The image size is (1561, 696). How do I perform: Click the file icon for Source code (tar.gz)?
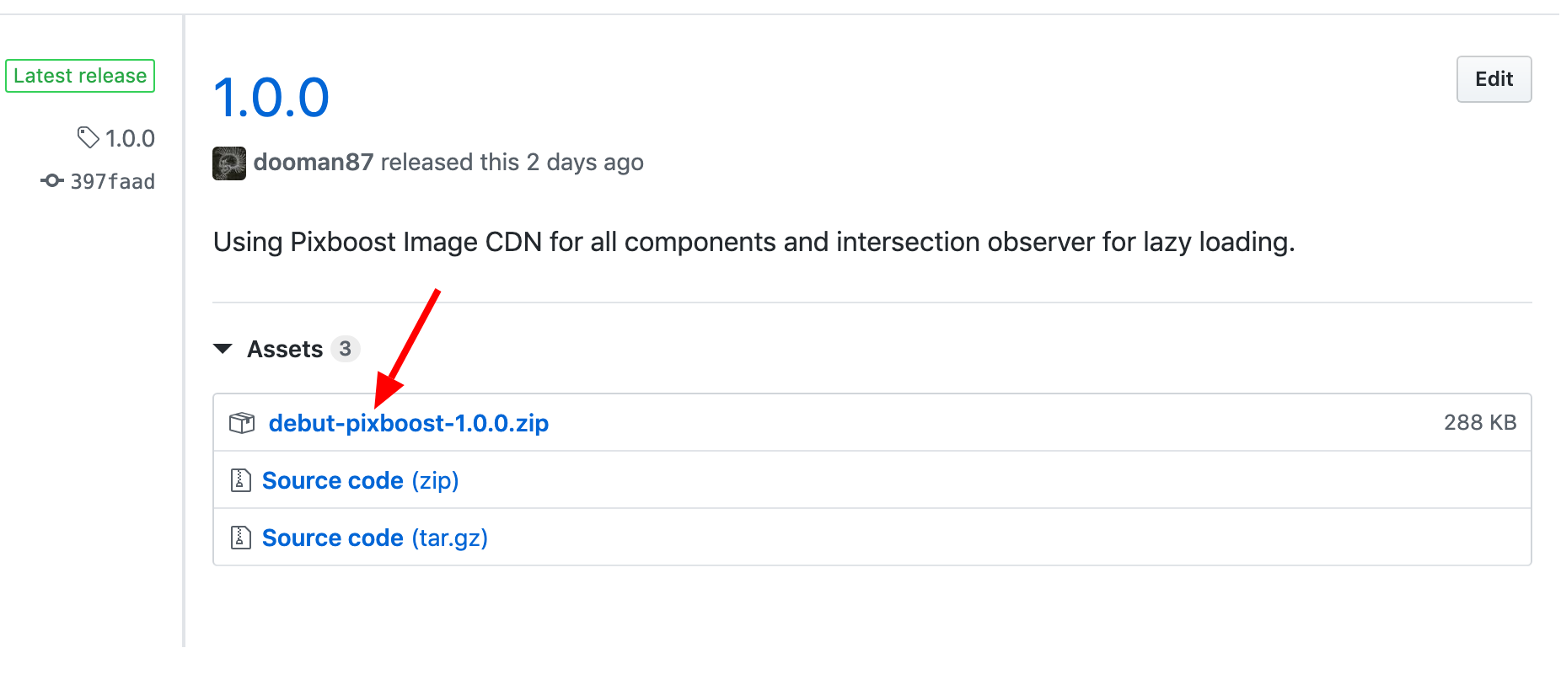[241, 538]
